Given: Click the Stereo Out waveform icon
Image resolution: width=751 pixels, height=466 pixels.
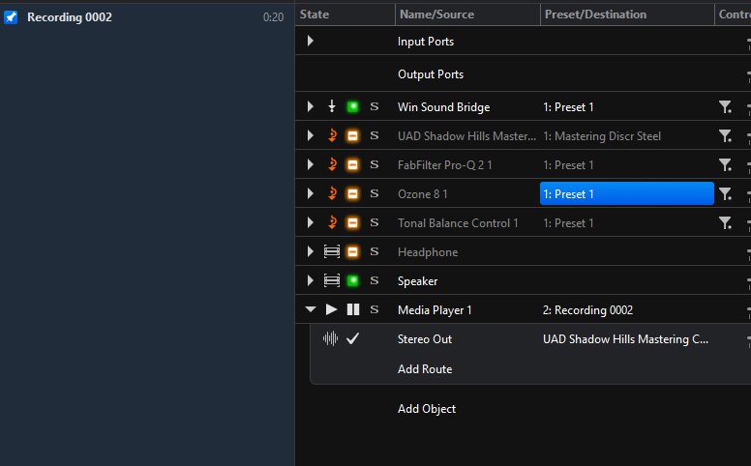Looking at the screenshot, I should click(330, 338).
